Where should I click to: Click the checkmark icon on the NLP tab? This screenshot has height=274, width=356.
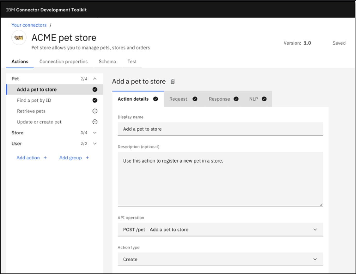pos(264,99)
